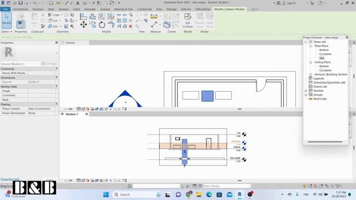Collapse the Identity Data property group

tap(57, 87)
